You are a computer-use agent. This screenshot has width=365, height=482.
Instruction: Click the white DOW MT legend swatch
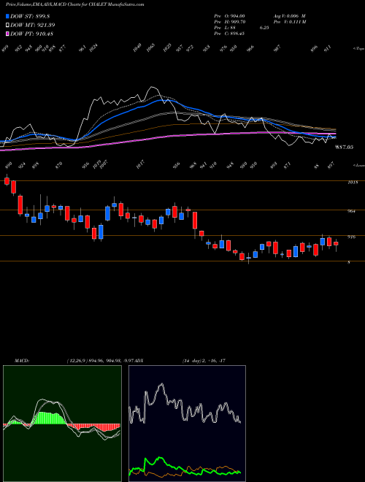(7, 25)
